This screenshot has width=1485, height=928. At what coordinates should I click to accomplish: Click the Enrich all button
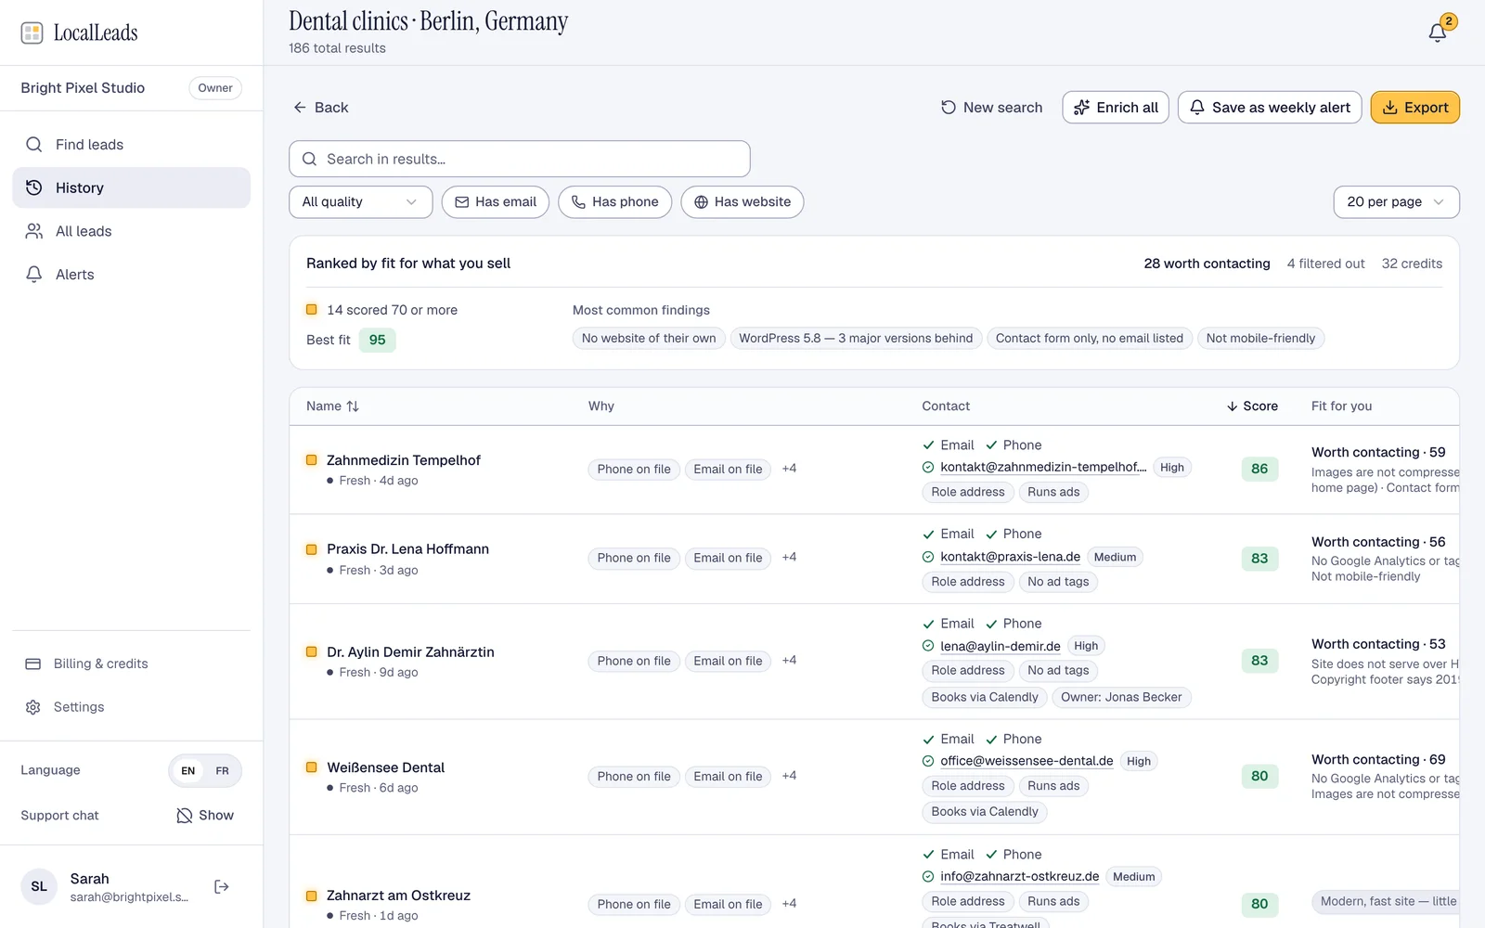(x=1116, y=108)
